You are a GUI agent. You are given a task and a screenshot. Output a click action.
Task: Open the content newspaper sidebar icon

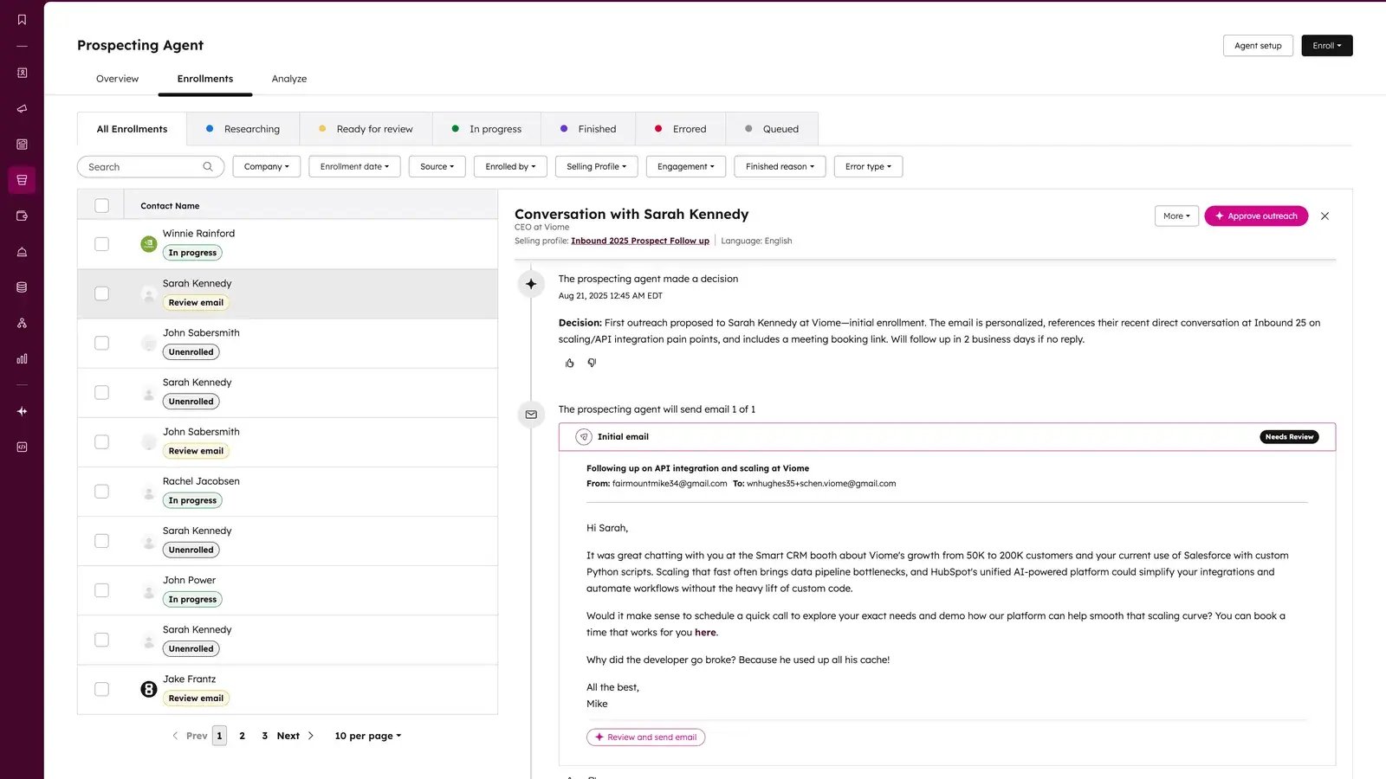click(x=22, y=145)
